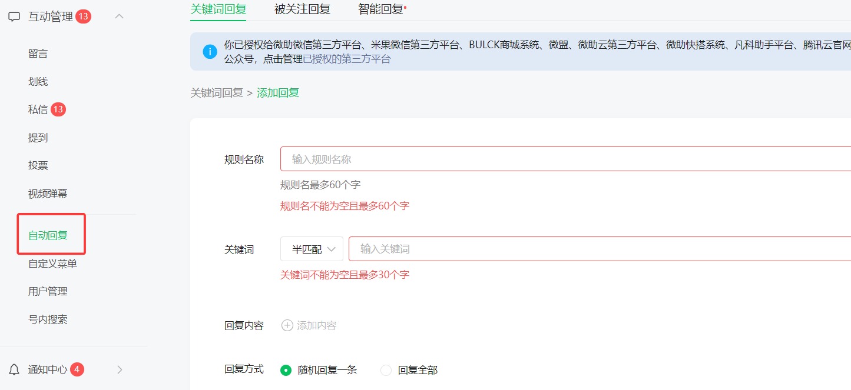Select 回复全部 reply mode
The width and height of the screenshot is (851, 390).
coord(386,370)
